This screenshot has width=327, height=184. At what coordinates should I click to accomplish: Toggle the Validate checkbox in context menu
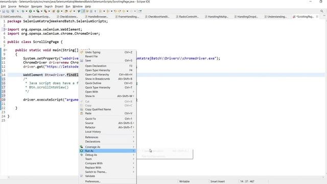pyautogui.click(x=82, y=176)
